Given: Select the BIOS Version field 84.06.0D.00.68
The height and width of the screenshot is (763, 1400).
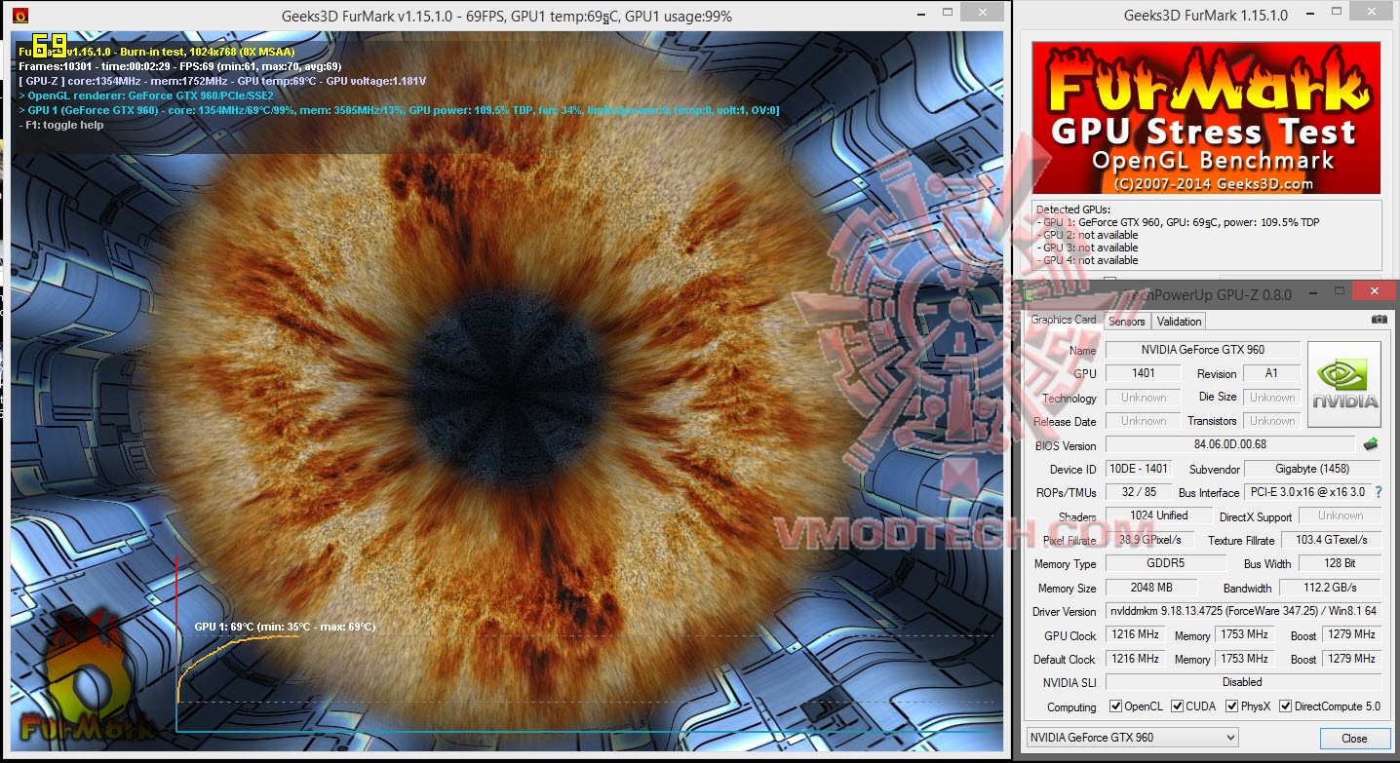Looking at the screenshot, I should 1229,445.
